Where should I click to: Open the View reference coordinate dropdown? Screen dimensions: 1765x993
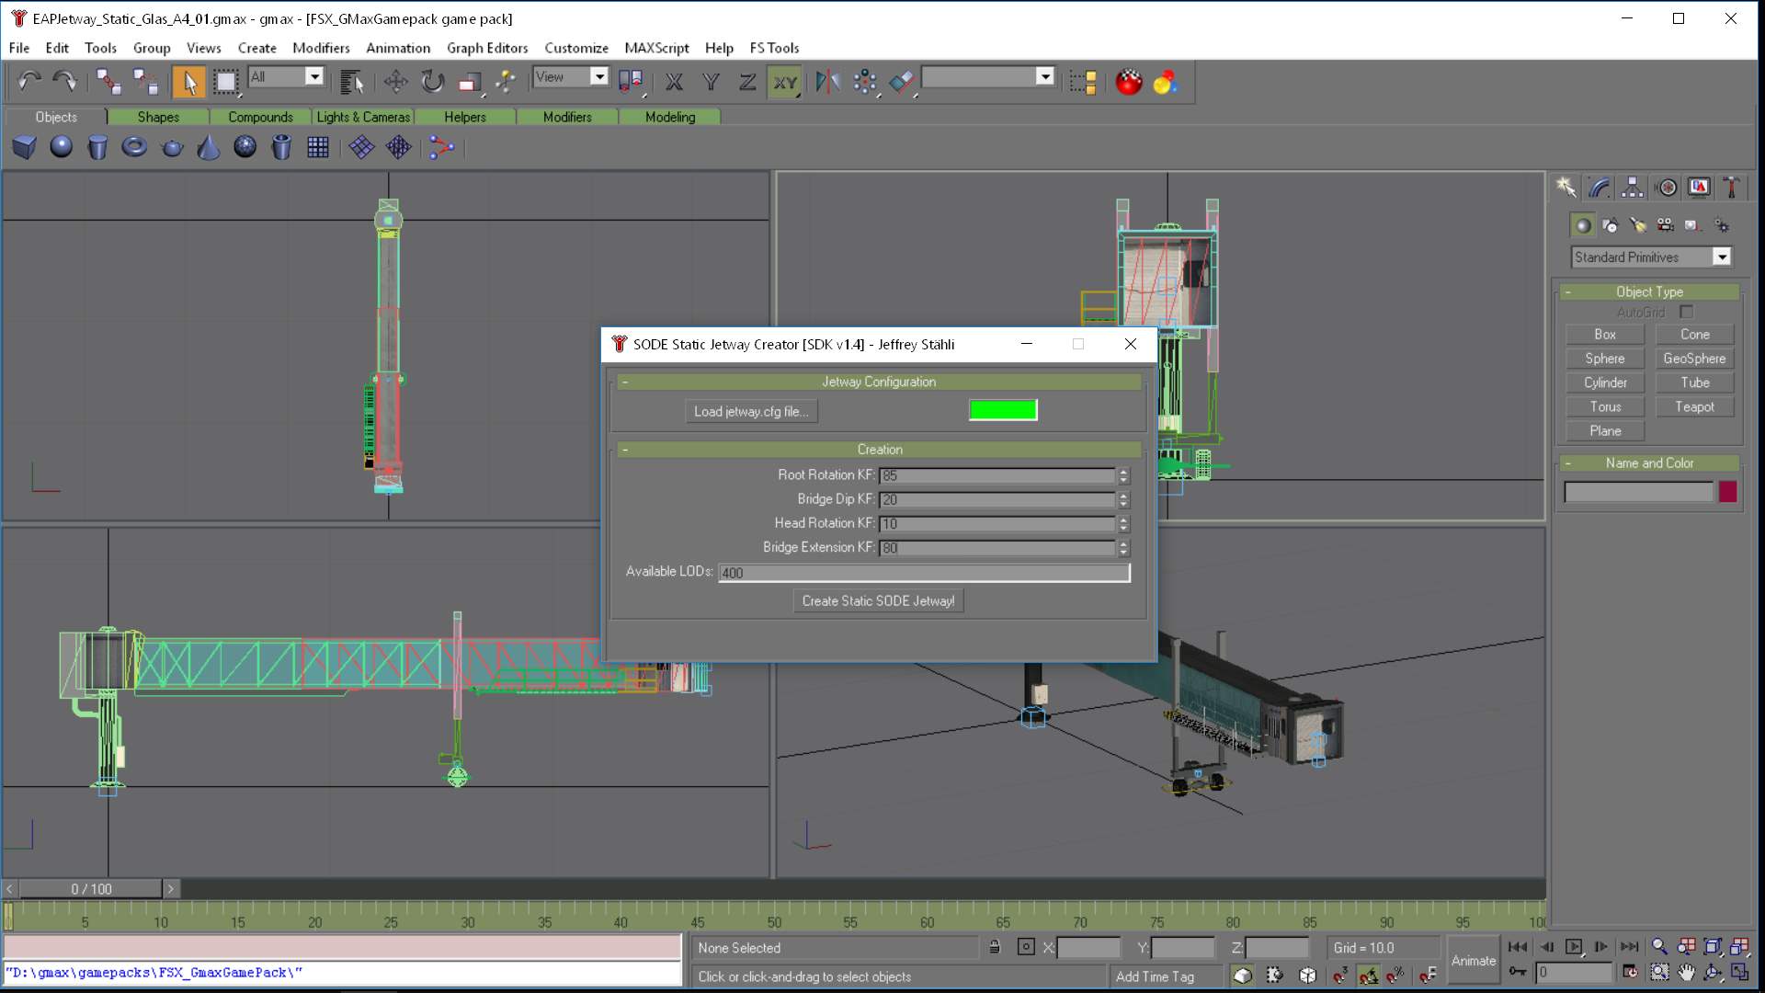(598, 77)
